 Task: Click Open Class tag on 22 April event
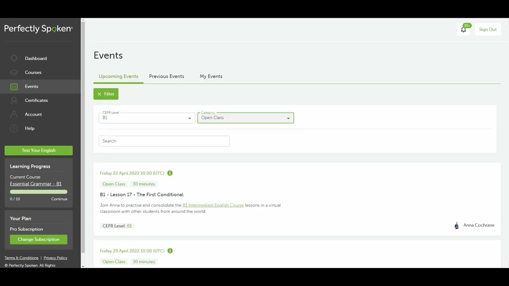click(x=114, y=184)
